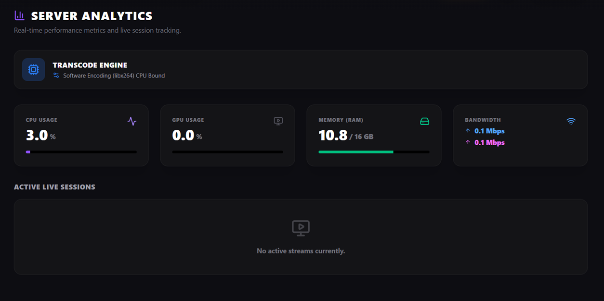The image size is (604, 301).
Task: Click the monitor icon in GPU Usage card
Action: point(278,121)
